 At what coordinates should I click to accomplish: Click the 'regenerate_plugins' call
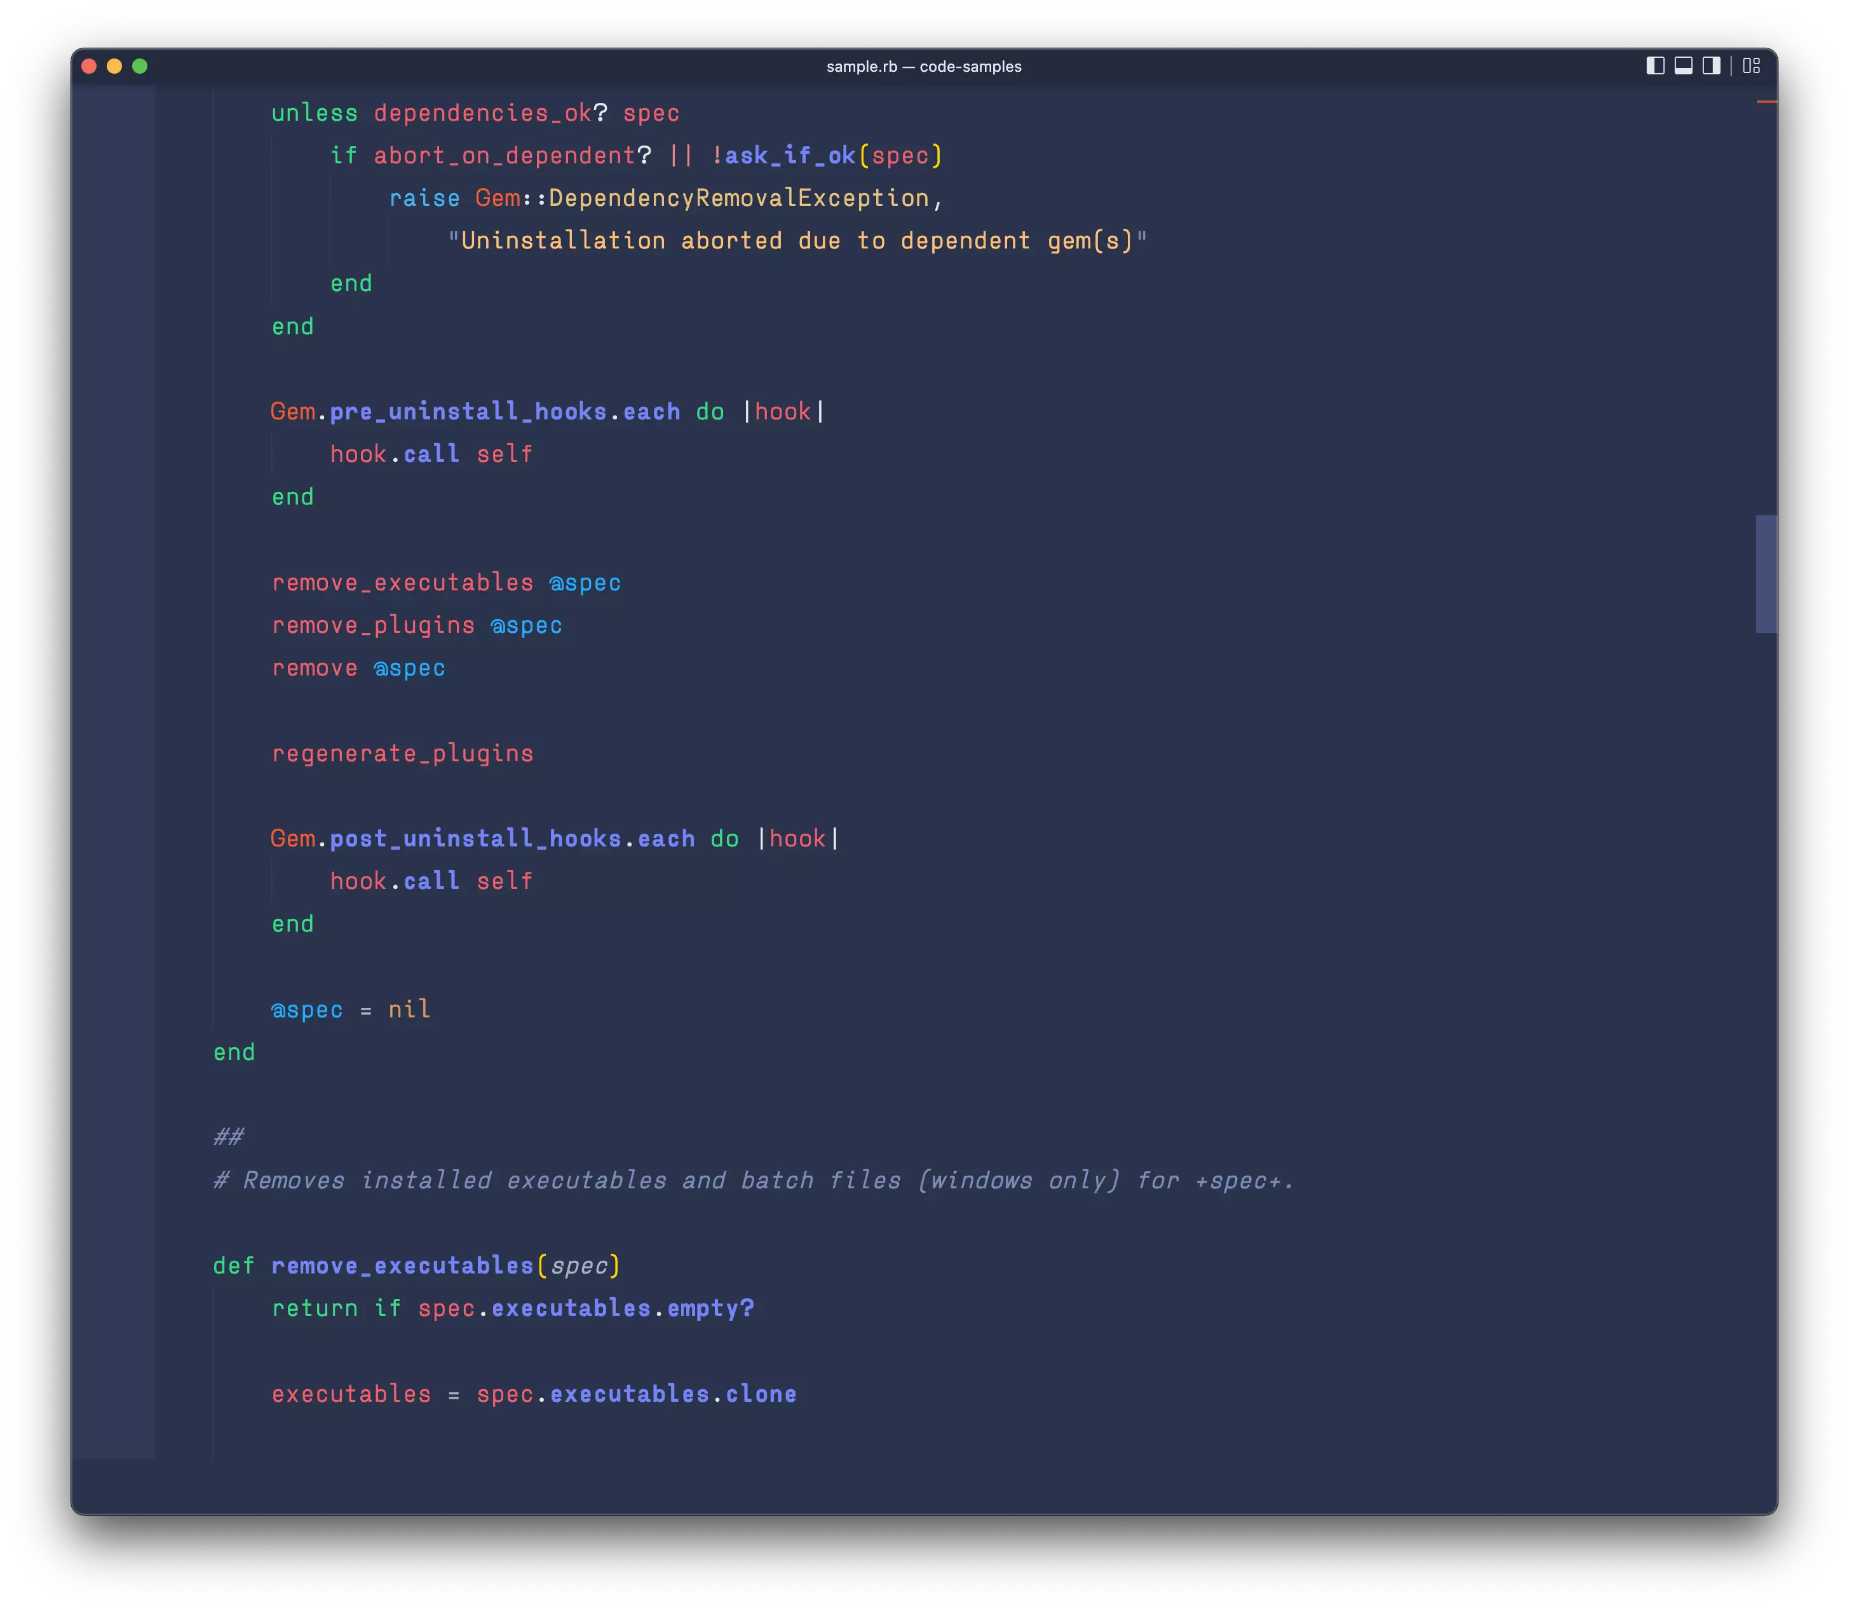(402, 753)
